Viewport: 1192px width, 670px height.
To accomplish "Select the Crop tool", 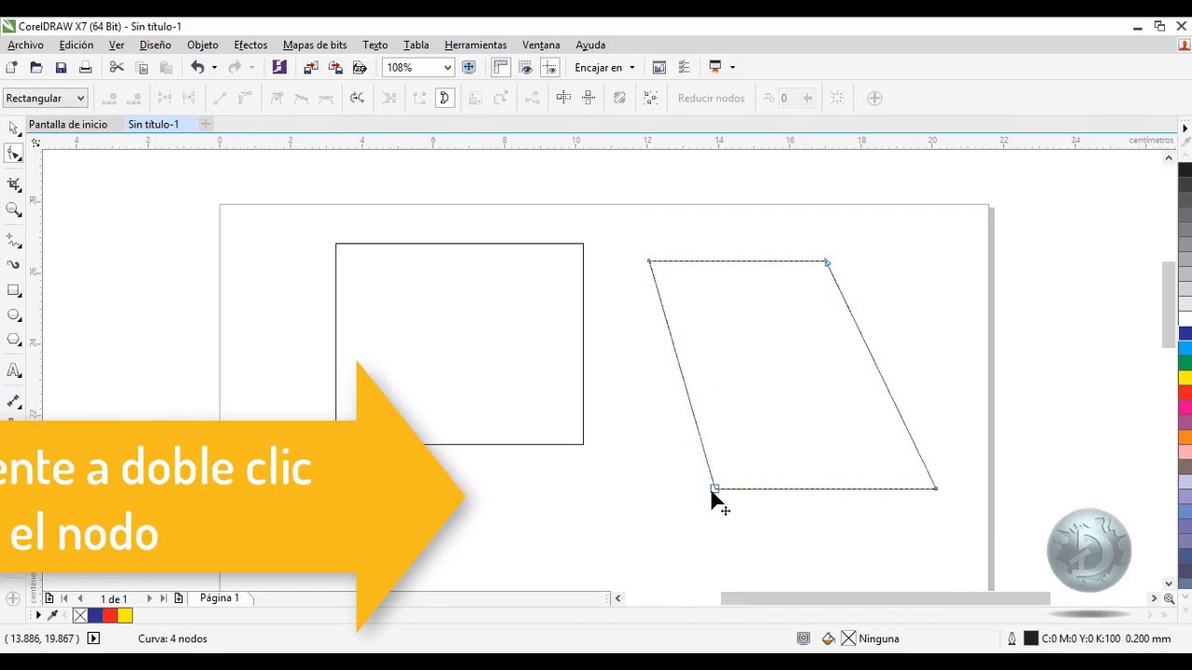I will click(14, 183).
